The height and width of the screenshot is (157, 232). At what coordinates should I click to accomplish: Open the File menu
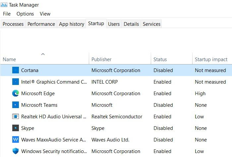coord(7,14)
